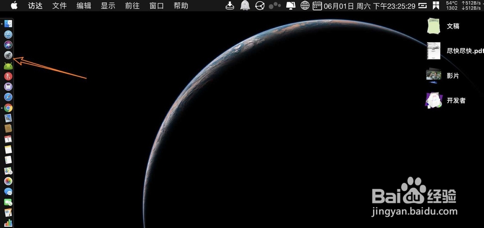Launch Siri from the Dock

click(x=8, y=45)
